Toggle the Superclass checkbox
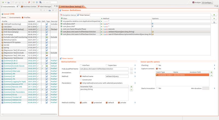 click(x=106, y=65)
